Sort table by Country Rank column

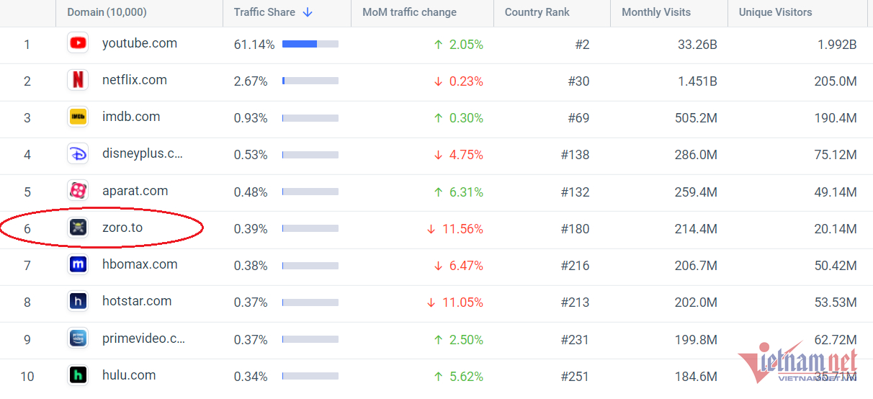click(537, 12)
